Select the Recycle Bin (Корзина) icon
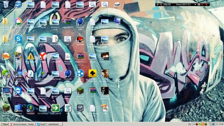Viewport: 224px width, 126px height. point(6,5)
